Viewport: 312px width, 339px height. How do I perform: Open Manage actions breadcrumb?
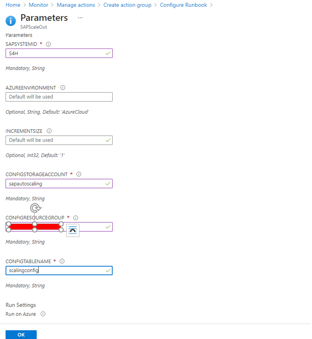click(x=76, y=5)
